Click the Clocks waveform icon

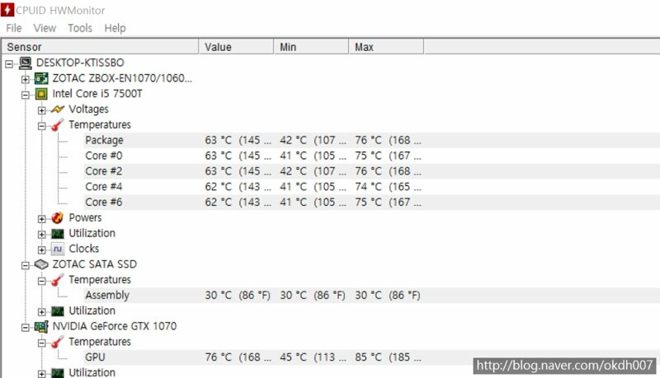click(x=58, y=249)
